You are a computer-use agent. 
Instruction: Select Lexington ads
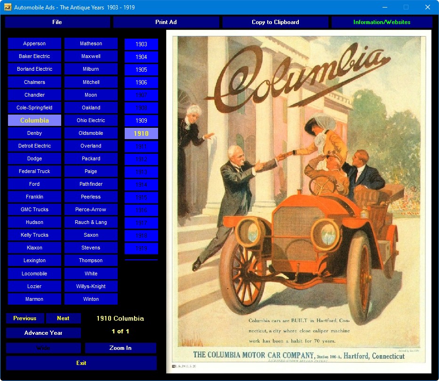(34, 260)
